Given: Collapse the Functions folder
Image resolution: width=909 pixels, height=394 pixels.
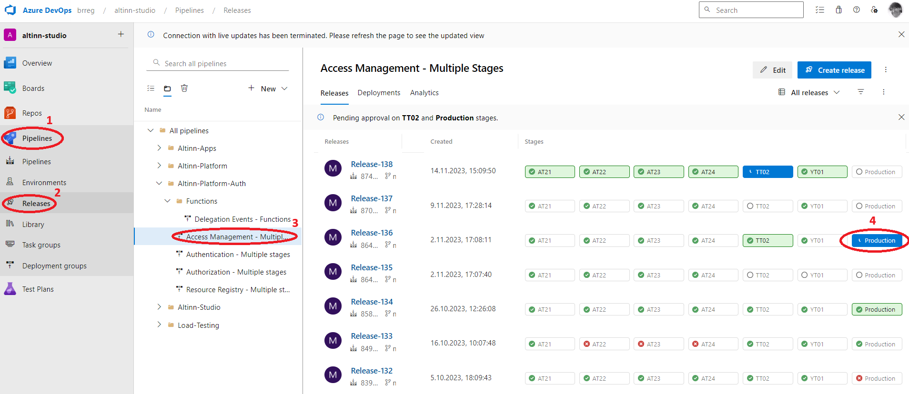Looking at the screenshot, I should (x=167, y=201).
